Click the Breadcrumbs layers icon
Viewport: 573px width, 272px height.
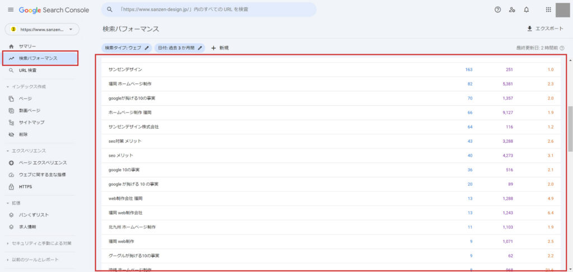tap(11, 215)
